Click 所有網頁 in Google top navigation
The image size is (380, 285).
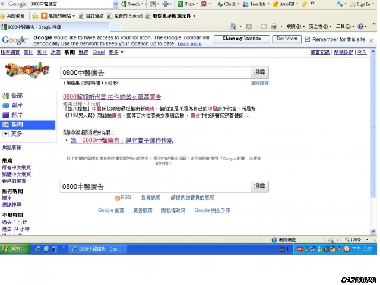(x=10, y=52)
